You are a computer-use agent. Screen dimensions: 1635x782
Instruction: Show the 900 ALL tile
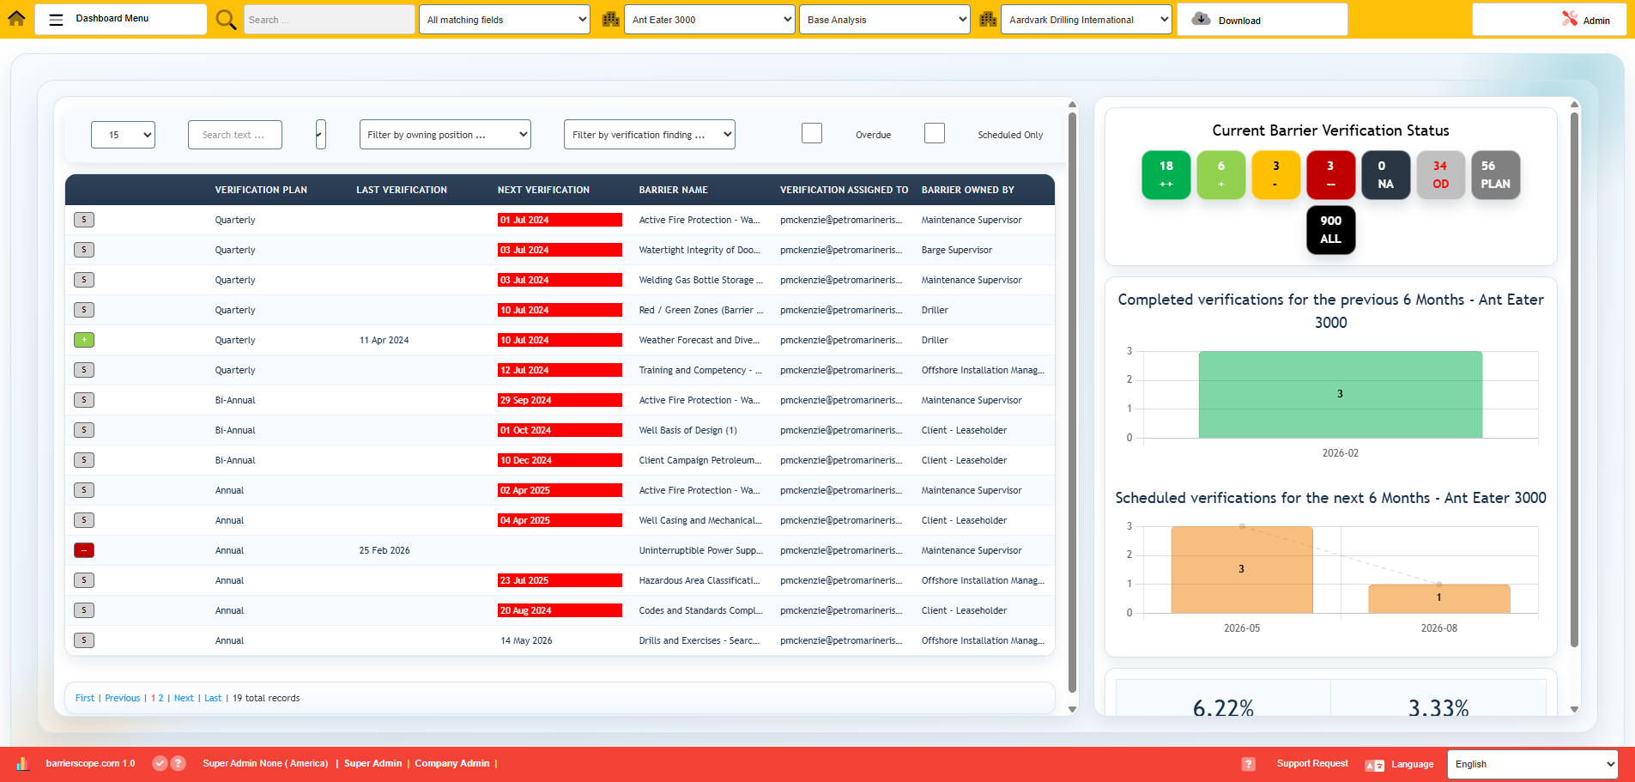[x=1331, y=230]
